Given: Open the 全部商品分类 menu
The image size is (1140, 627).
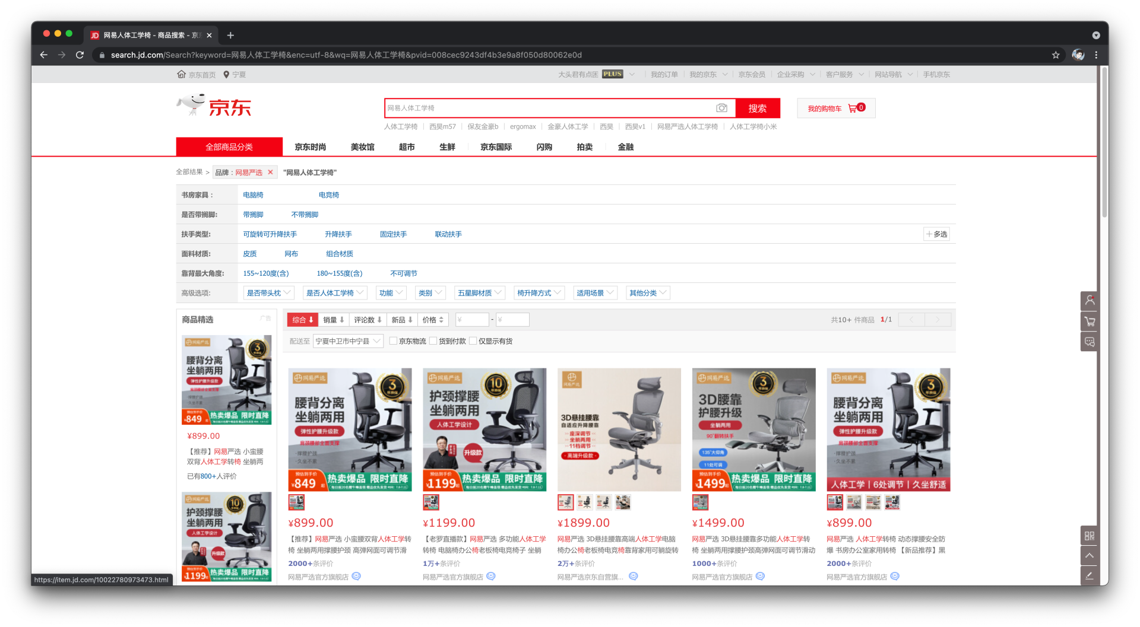Looking at the screenshot, I should point(229,147).
